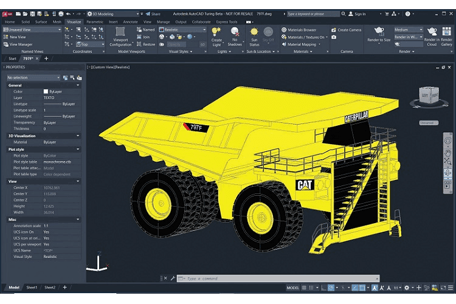The image size is (456, 304).
Task: Click the Share paper plane icon
Action: [148, 13]
